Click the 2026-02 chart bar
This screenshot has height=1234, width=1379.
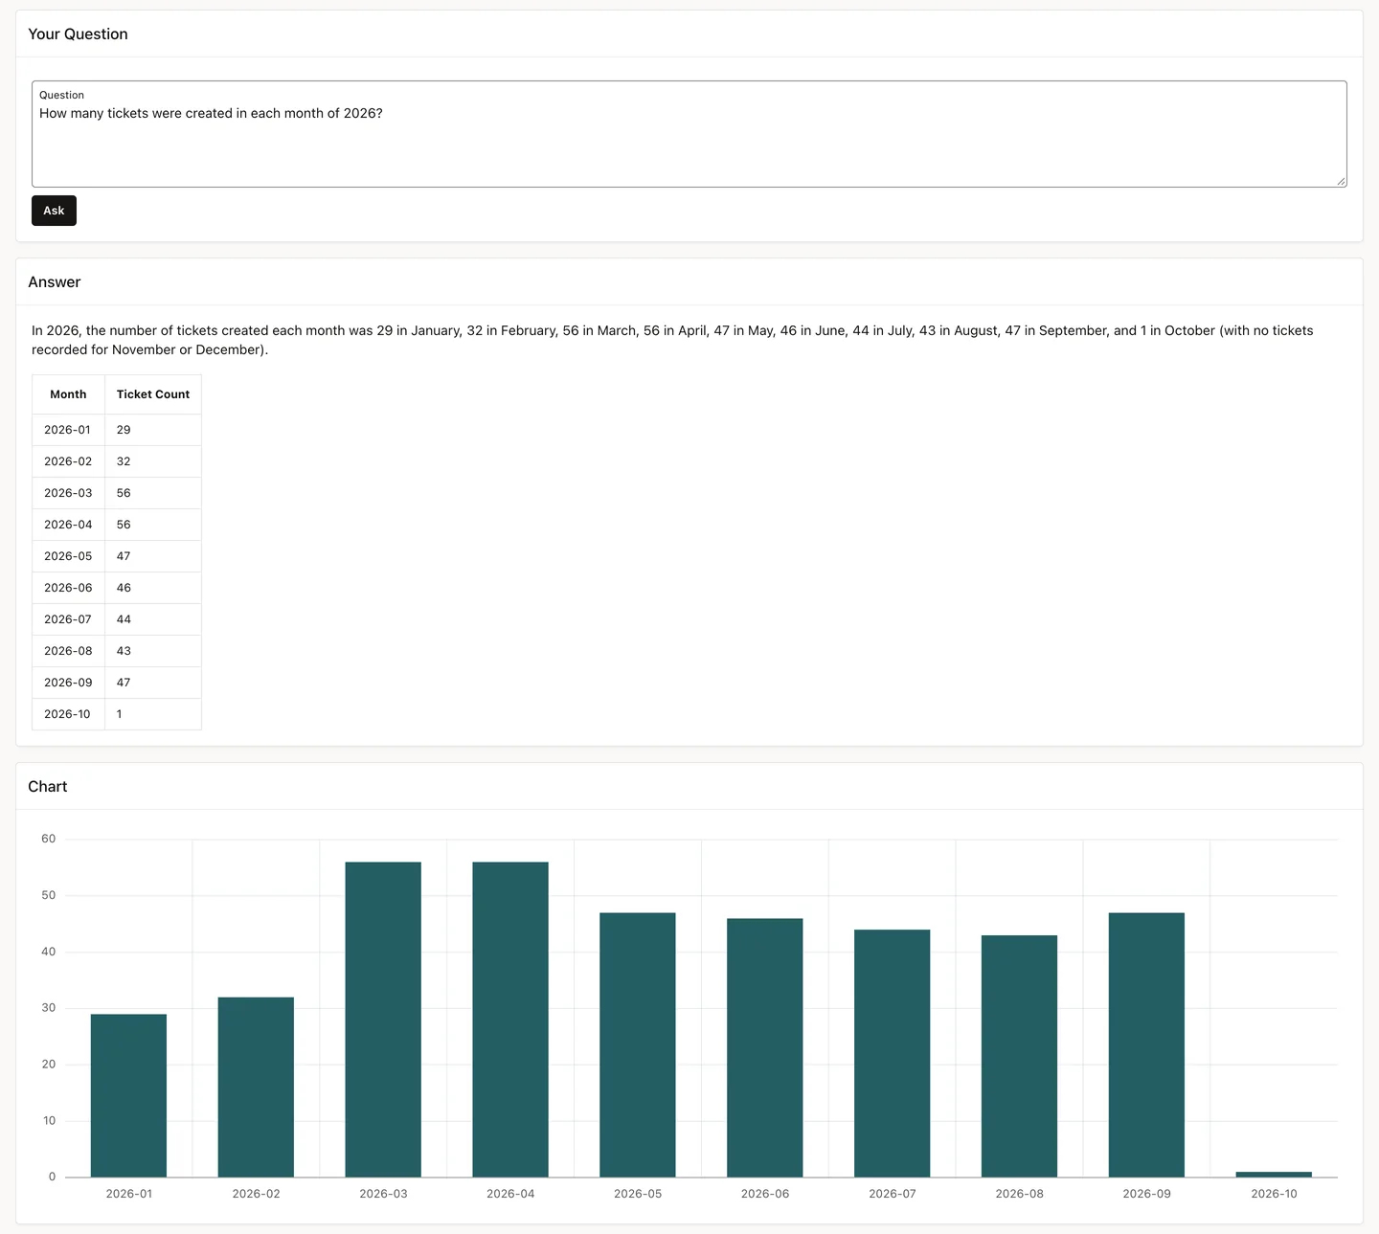[256, 1087]
